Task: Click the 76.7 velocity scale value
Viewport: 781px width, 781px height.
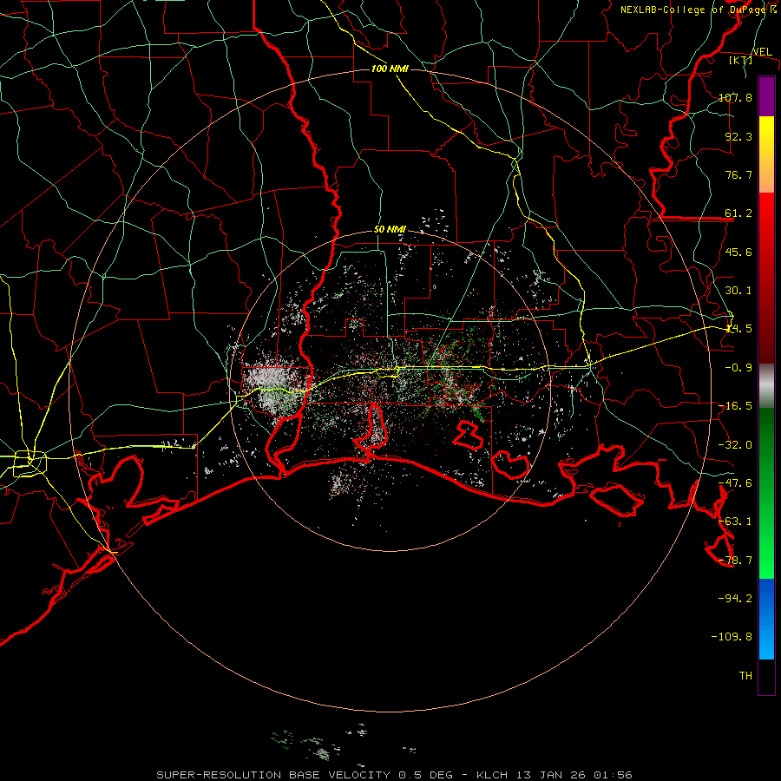Action: pos(738,174)
